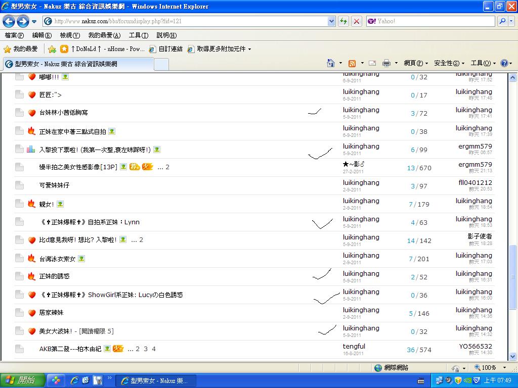Click the RSS feeds icon

(x=352, y=63)
